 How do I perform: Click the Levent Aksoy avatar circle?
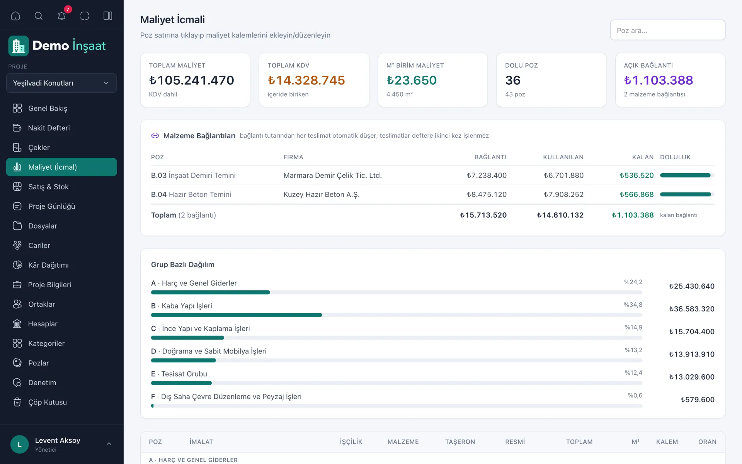pos(20,444)
